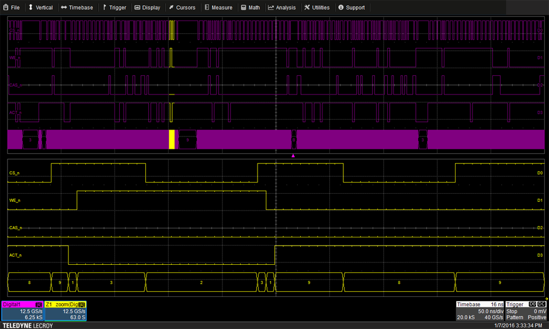Viewport: 549px width, 329px height.
Task: Open the Cursors menu
Action: 182,8
